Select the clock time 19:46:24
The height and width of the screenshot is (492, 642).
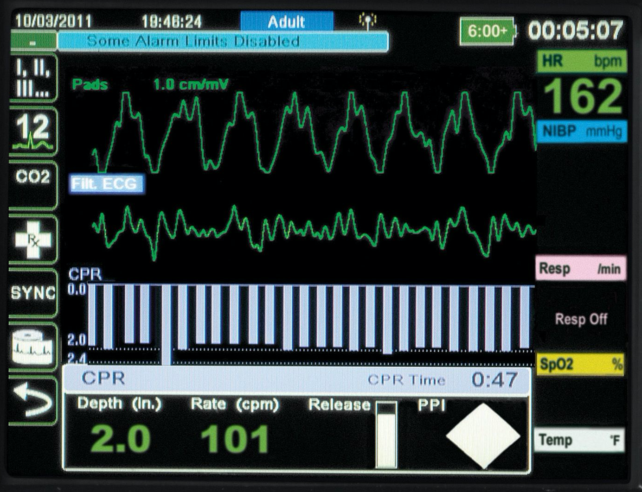[x=172, y=21]
